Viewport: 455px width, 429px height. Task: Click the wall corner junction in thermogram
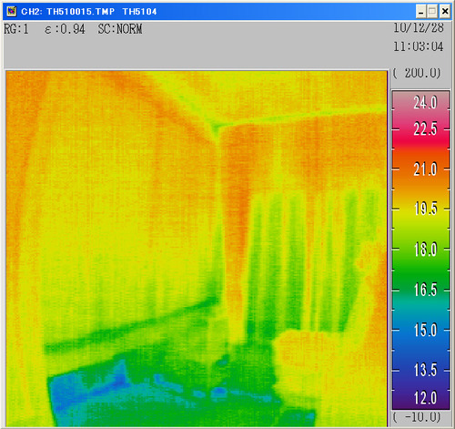tap(215, 125)
